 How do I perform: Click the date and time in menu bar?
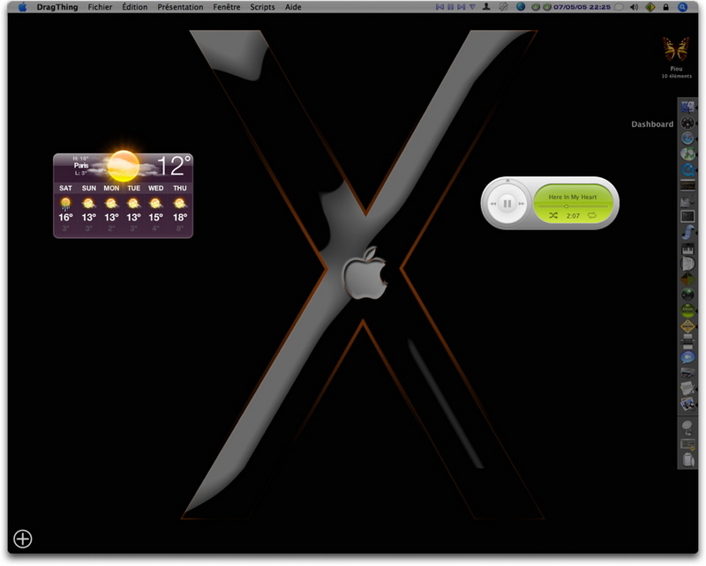pyautogui.click(x=582, y=7)
